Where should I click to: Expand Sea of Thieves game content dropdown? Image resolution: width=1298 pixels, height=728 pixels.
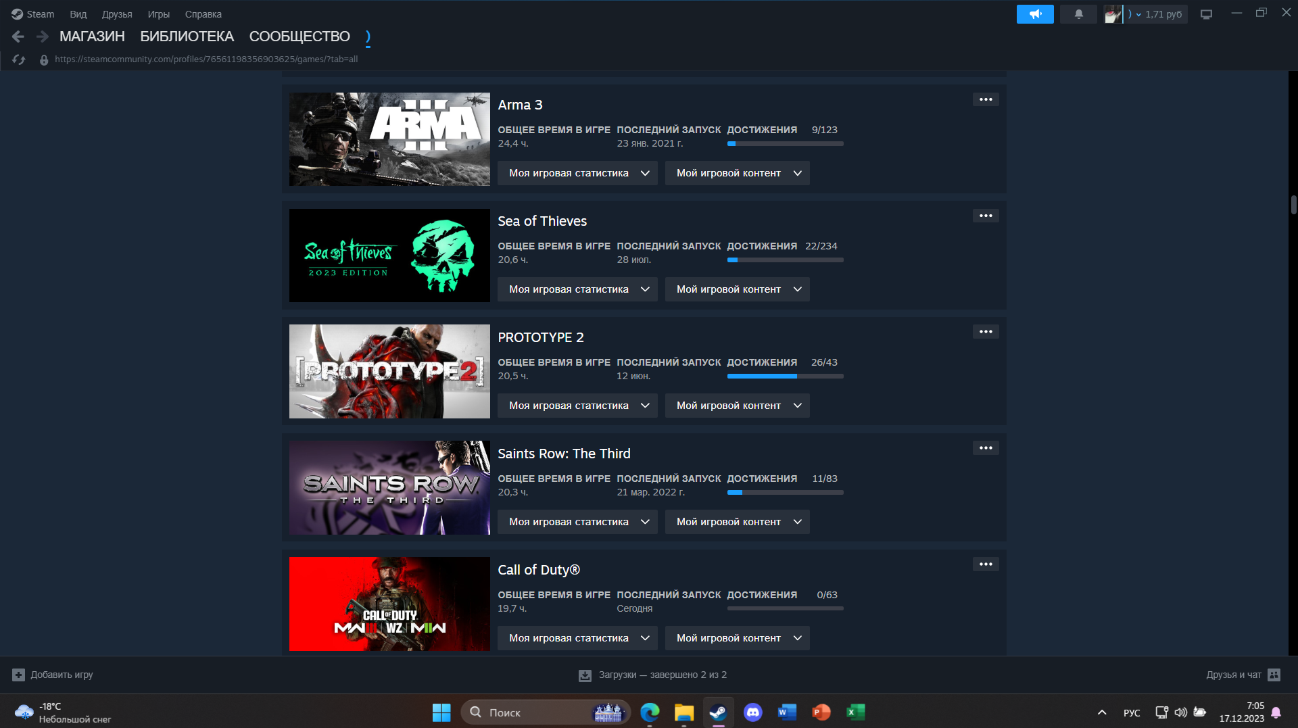pyautogui.click(x=738, y=289)
